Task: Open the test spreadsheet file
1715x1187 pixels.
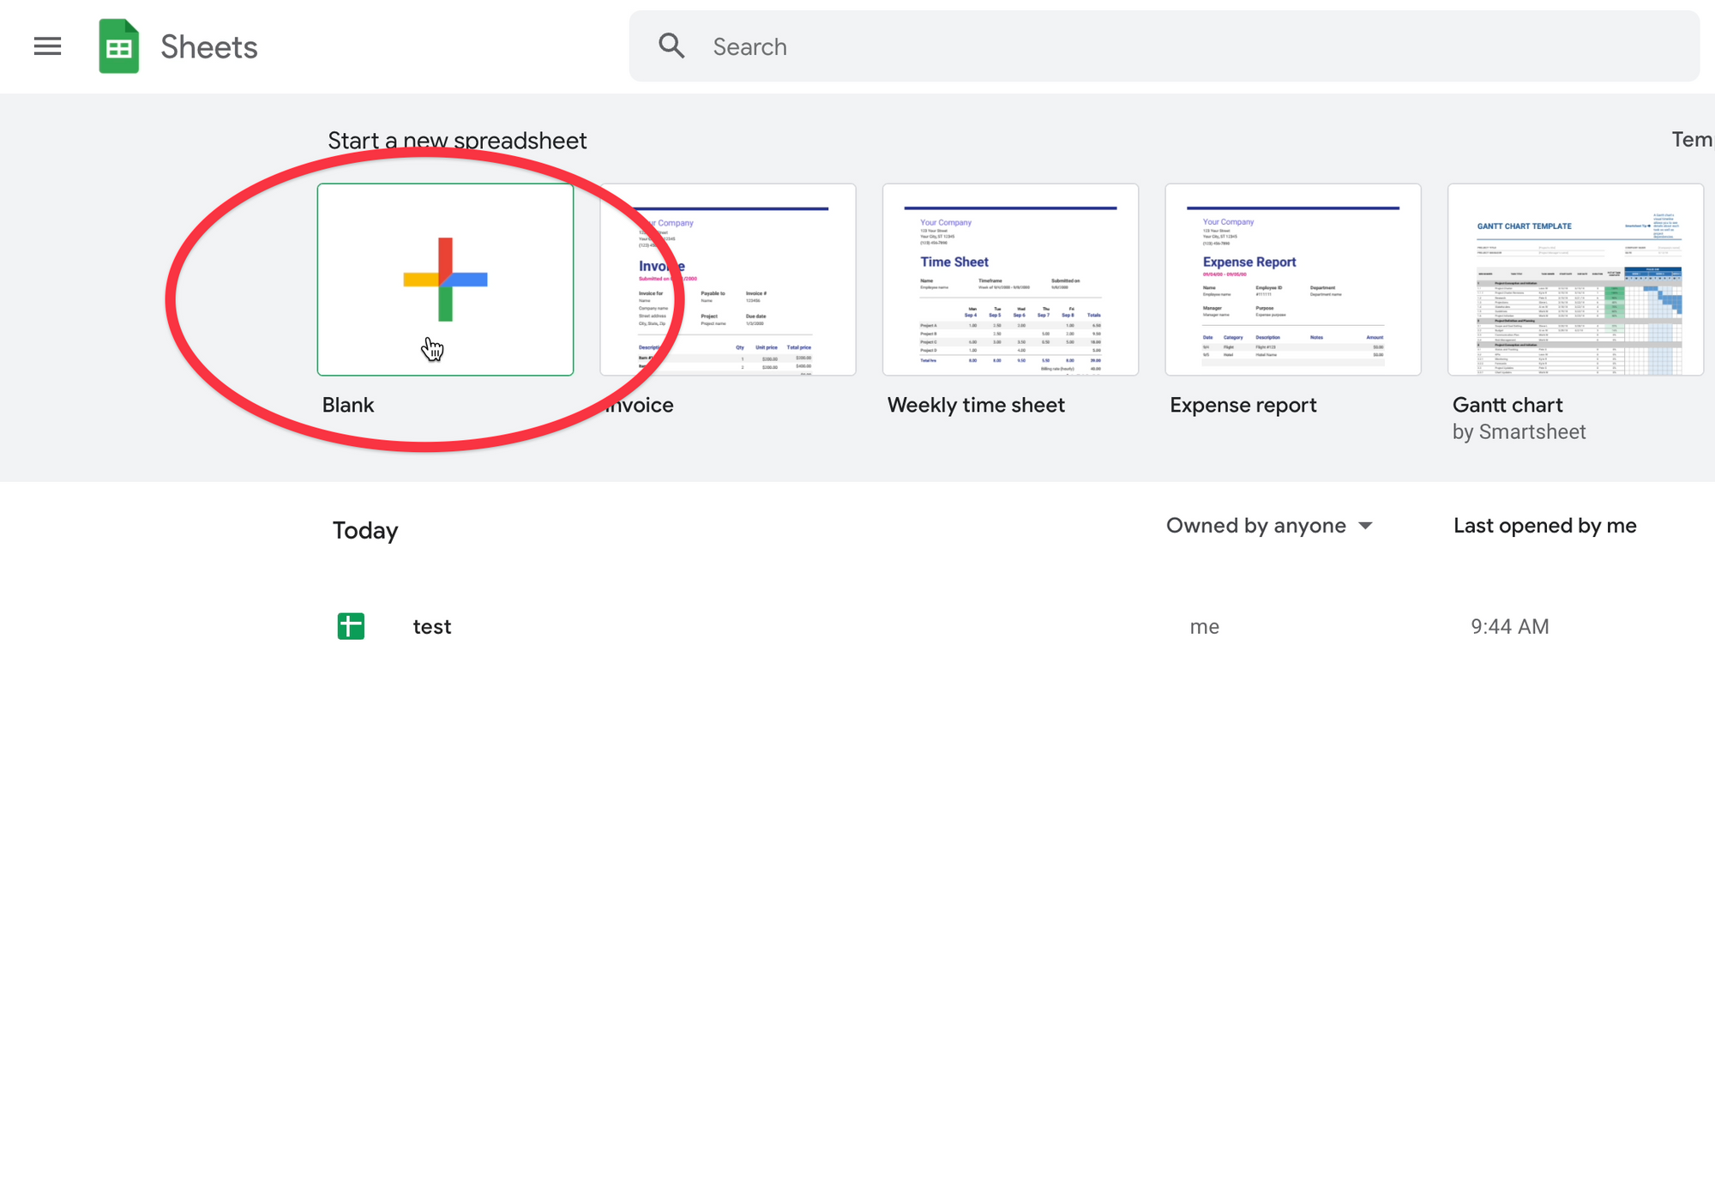Action: (x=431, y=627)
